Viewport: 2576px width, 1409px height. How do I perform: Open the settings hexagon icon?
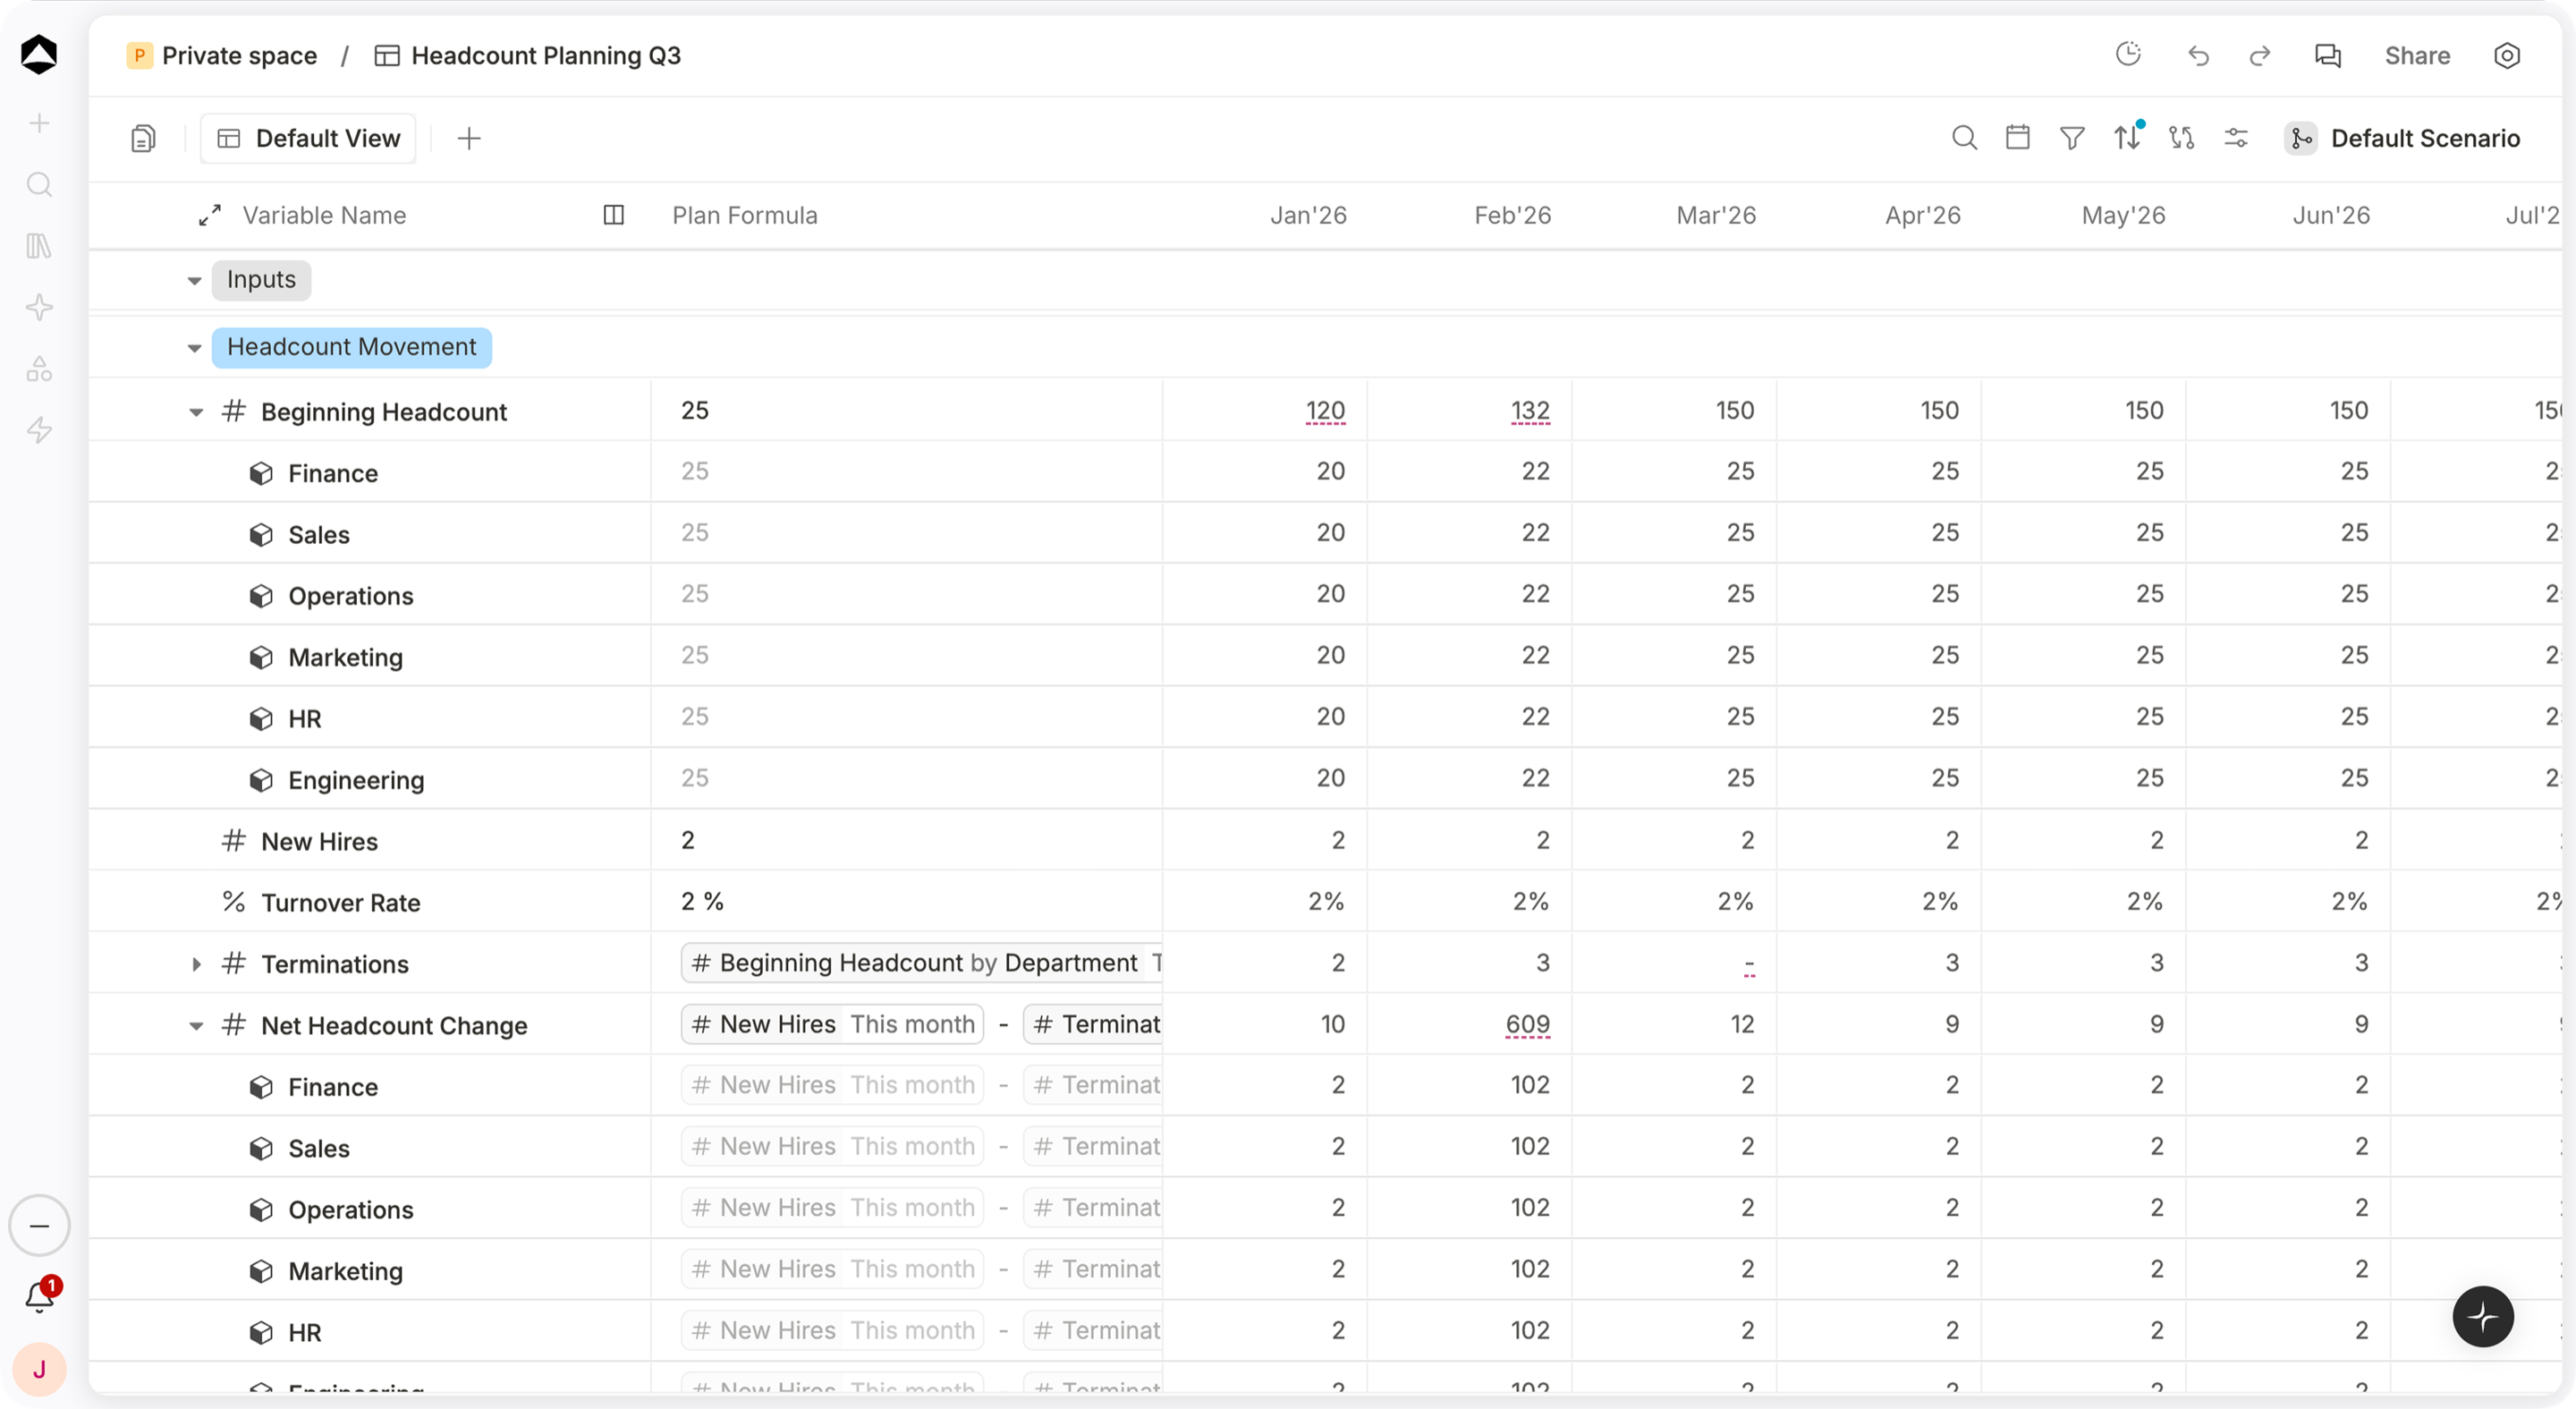[x=2506, y=56]
